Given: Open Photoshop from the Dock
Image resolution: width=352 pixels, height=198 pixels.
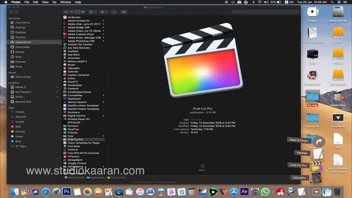Looking at the screenshot, I should [x=67, y=192].
